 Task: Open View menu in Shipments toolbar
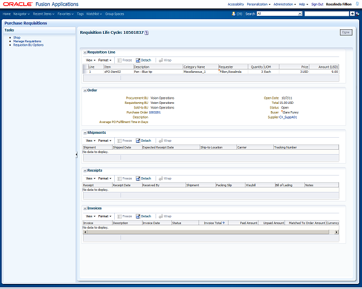point(90,141)
